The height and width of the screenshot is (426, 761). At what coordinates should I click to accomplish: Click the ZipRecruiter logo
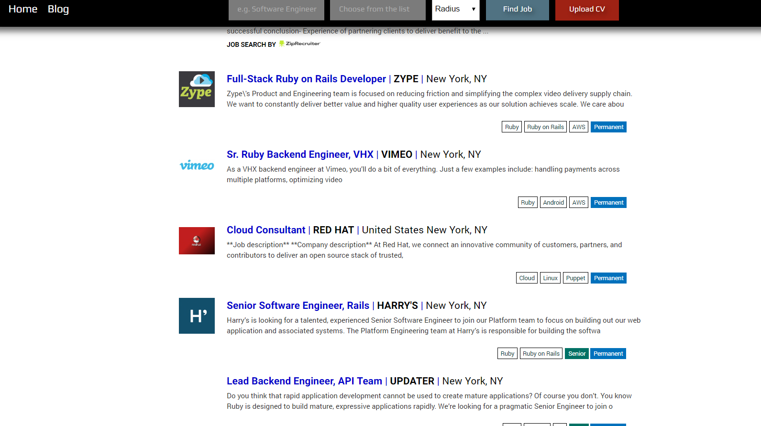(x=299, y=44)
